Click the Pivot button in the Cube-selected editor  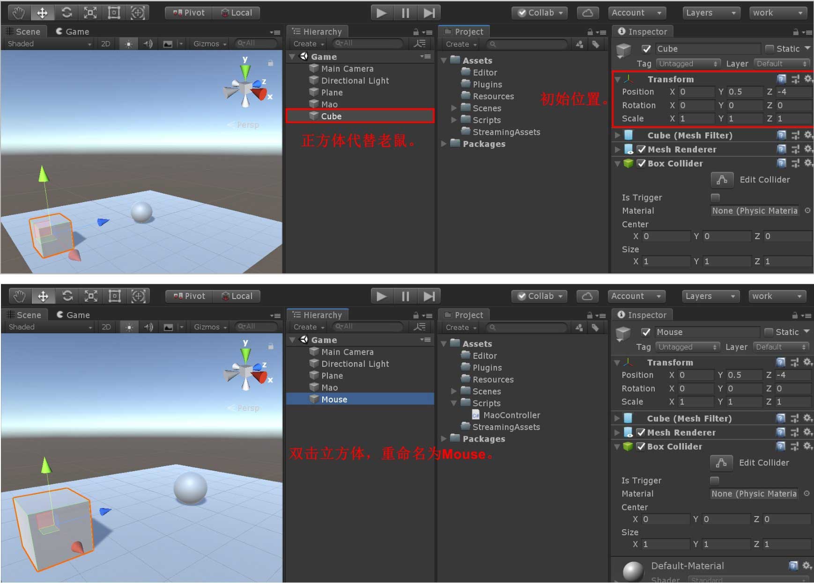coord(189,13)
